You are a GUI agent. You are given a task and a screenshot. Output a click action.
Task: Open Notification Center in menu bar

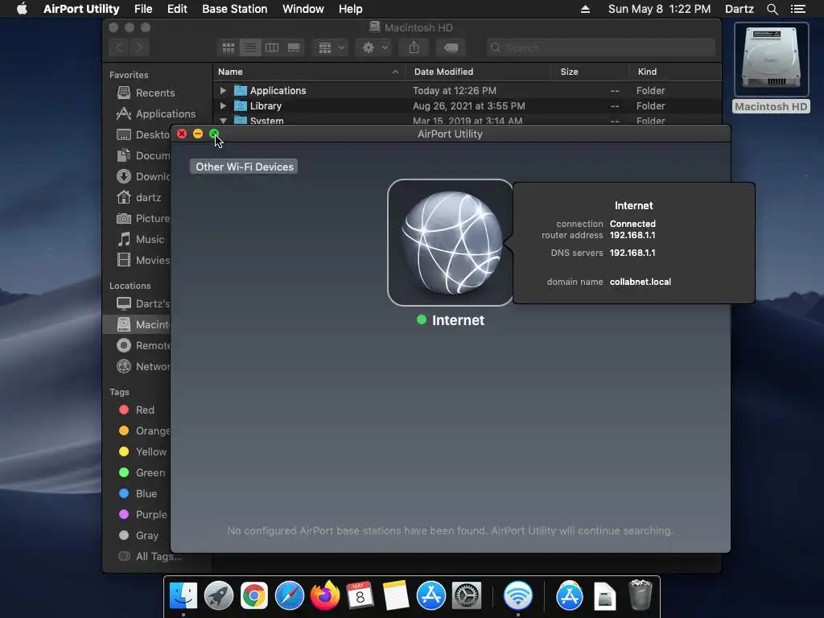pyautogui.click(x=797, y=9)
